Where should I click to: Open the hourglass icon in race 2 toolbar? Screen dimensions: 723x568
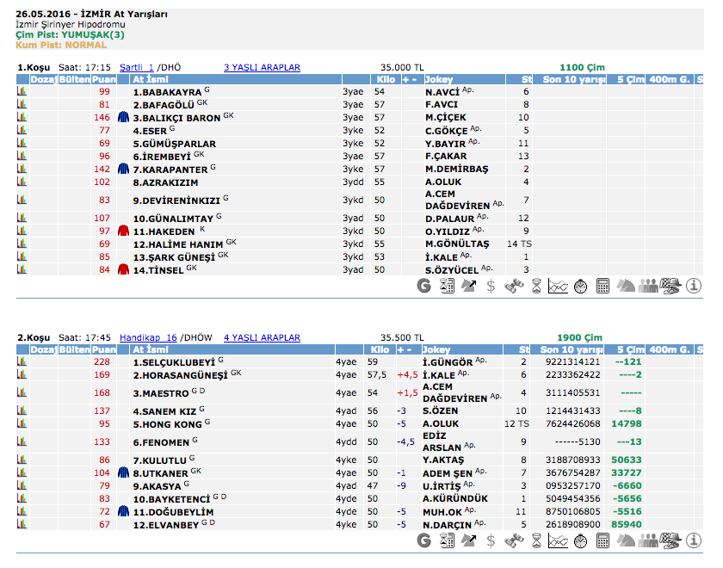[536, 540]
